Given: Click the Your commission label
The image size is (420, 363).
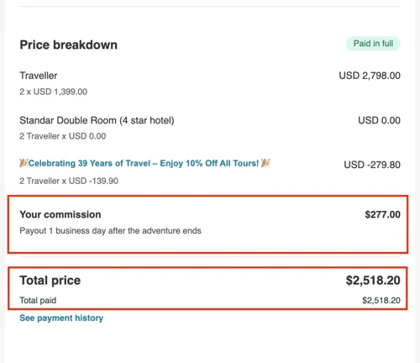Looking at the screenshot, I should [x=60, y=214].
